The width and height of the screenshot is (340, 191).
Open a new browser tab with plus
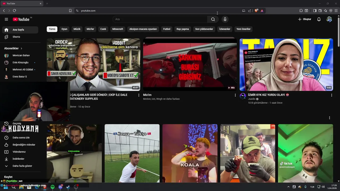[47, 3]
